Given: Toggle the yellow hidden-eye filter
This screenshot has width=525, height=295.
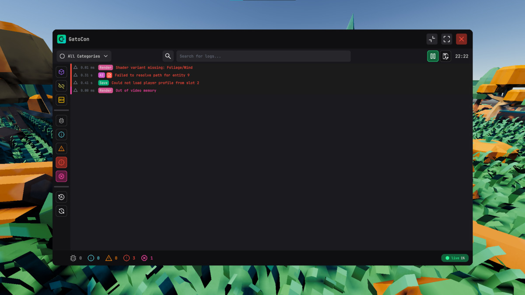Looking at the screenshot, I should [61, 86].
